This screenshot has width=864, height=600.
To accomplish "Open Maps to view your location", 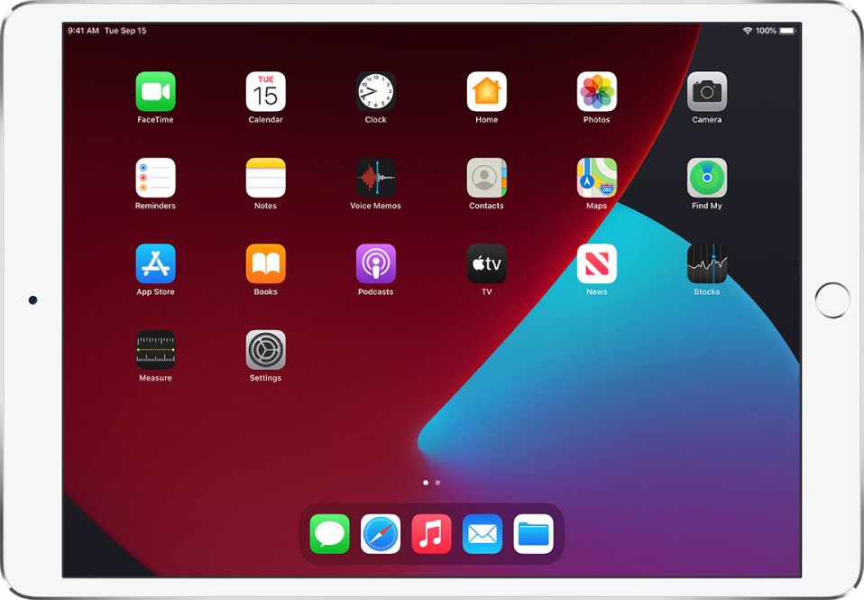I will pos(596,176).
